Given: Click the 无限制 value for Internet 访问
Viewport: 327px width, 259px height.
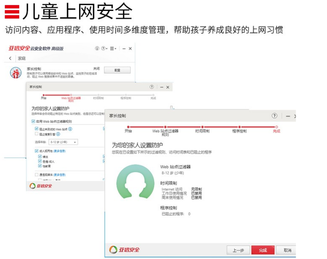Looking at the screenshot, I should pyautogui.click(x=196, y=189).
